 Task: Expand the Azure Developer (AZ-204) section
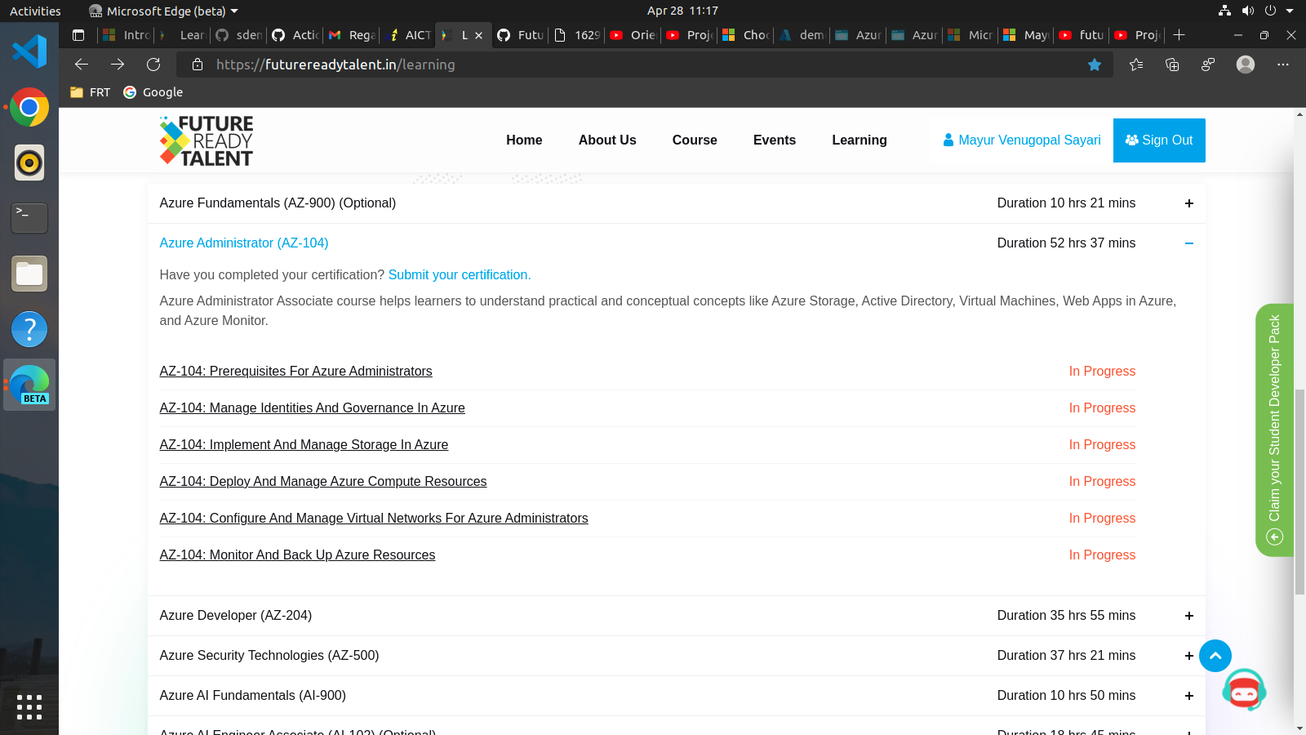click(x=1189, y=616)
